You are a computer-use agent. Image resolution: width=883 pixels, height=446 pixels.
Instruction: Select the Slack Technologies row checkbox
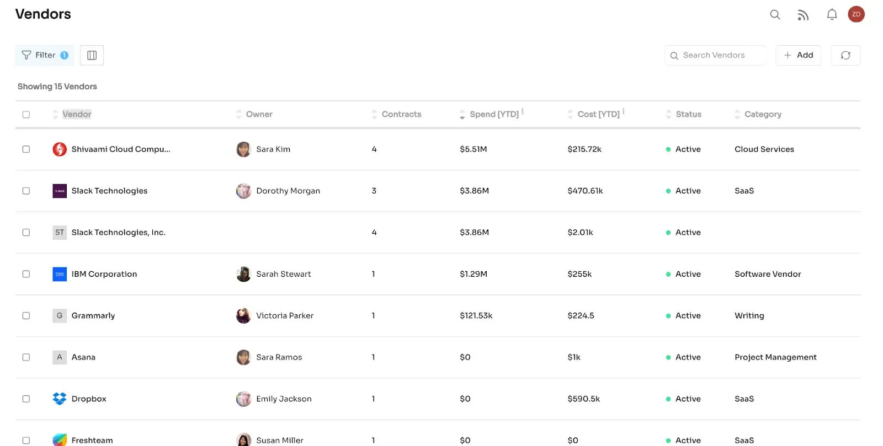(x=26, y=191)
